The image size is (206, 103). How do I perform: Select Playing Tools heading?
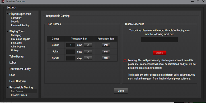click(17, 31)
